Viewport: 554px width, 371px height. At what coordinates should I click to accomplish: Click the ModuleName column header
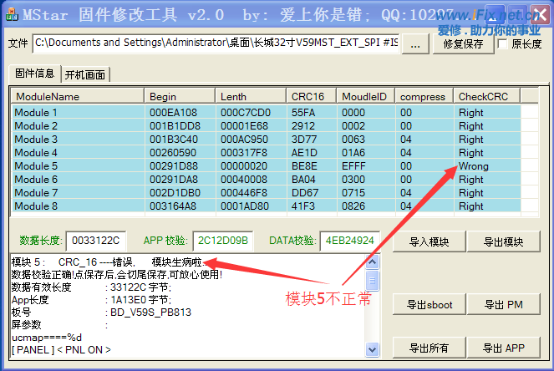pyautogui.click(x=78, y=96)
